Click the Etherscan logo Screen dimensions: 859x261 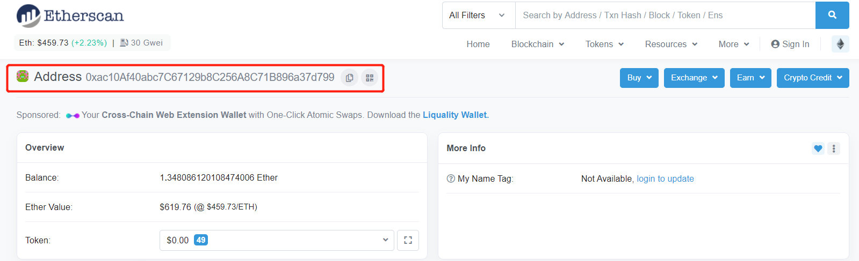coord(70,16)
